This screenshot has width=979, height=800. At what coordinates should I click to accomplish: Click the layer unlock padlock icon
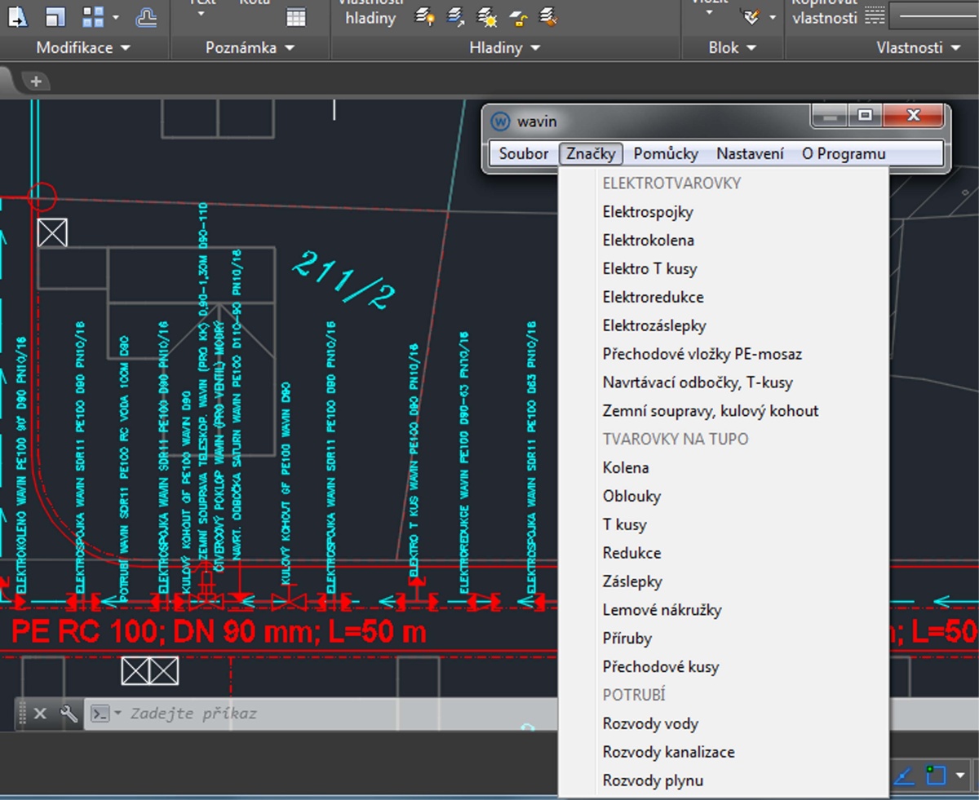click(516, 16)
